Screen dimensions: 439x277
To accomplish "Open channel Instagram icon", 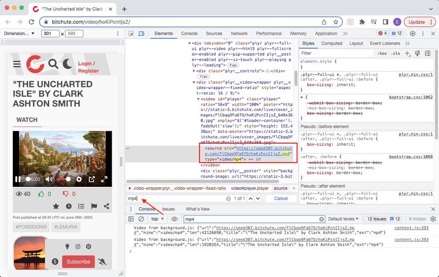I will coord(78,246).
